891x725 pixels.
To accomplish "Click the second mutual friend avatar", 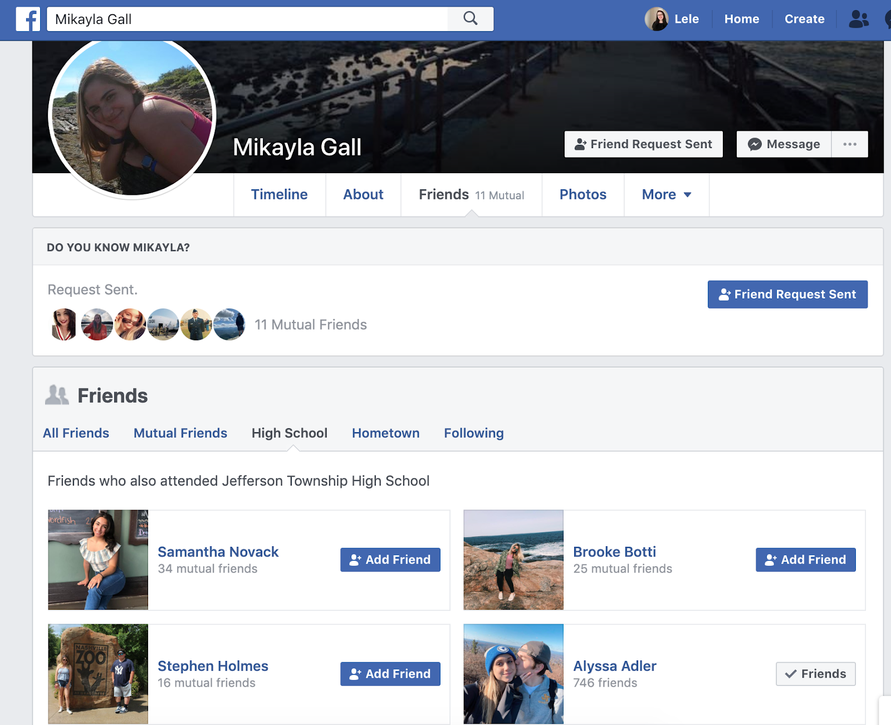I will click(97, 325).
